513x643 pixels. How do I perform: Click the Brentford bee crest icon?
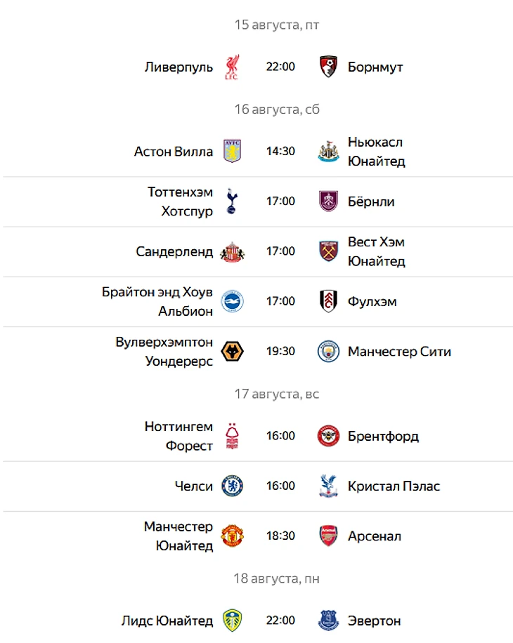tap(327, 436)
